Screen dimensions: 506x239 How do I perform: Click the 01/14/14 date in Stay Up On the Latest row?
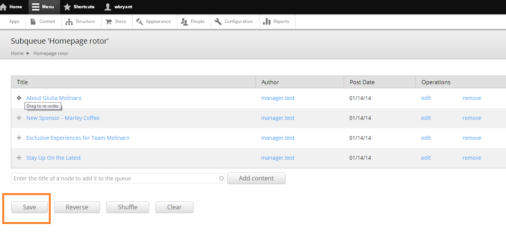[360, 158]
